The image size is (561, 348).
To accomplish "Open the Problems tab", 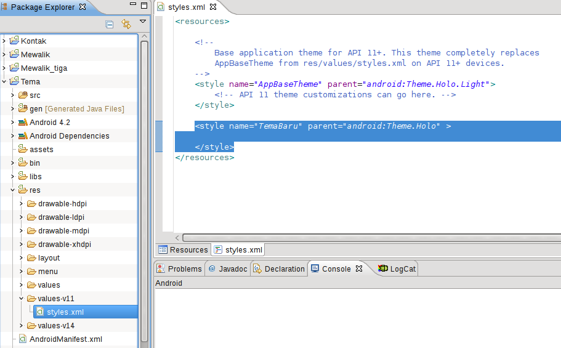I will pos(180,269).
